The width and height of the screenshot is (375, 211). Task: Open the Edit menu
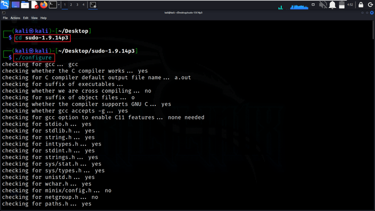(25, 18)
